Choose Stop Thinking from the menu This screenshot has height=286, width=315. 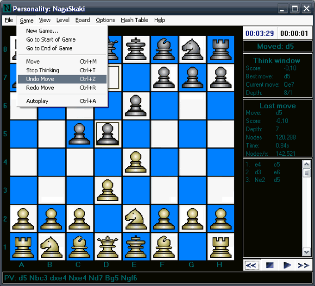(62, 70)
